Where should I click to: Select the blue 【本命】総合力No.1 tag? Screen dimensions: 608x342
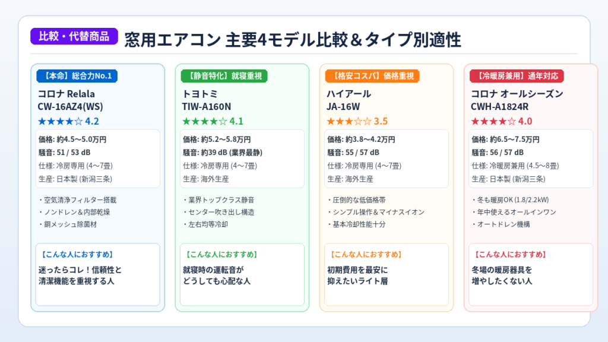click(x=77, y=76)
